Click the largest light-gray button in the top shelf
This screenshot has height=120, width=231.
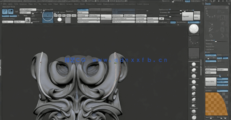click(188, 16)
